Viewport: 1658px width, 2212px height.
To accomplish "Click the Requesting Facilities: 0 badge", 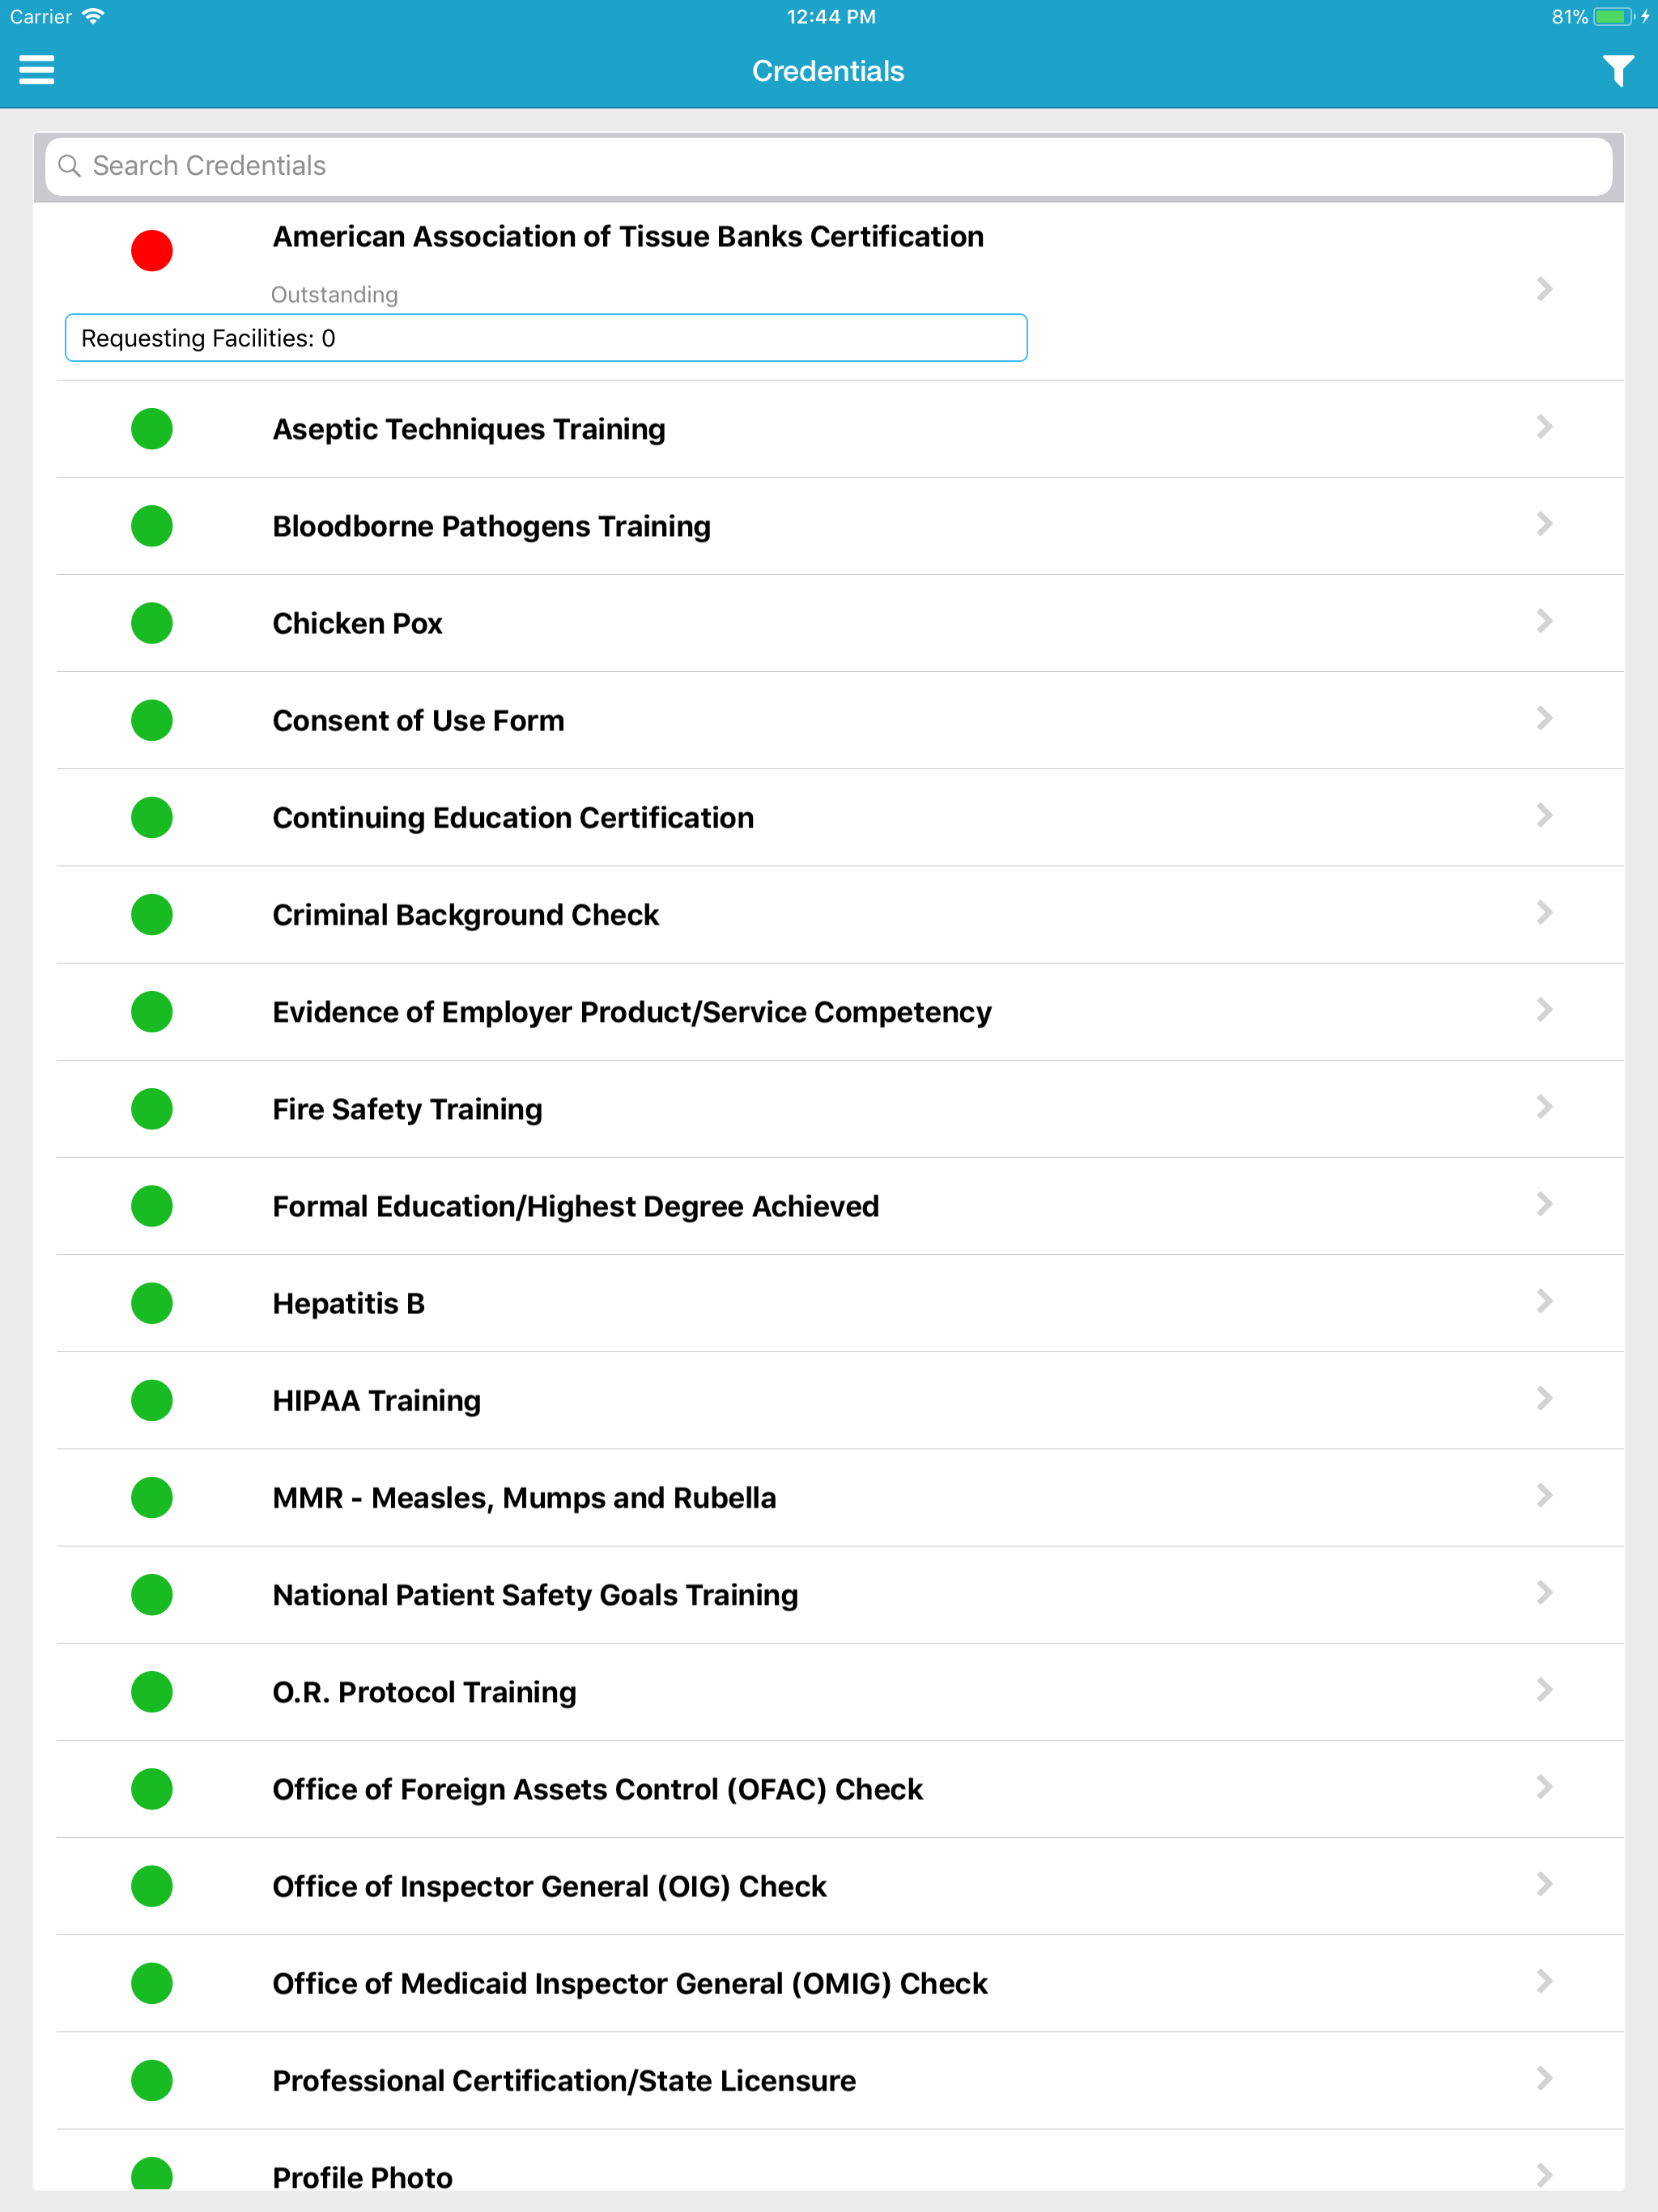I will (x=545, y=337).
